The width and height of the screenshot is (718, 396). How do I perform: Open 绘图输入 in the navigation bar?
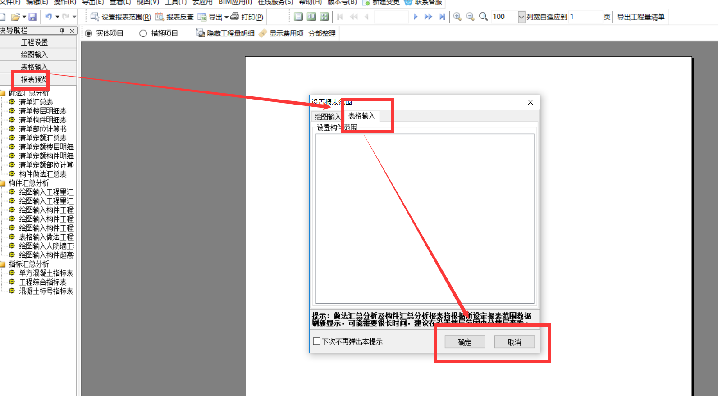tap(34, 55)
